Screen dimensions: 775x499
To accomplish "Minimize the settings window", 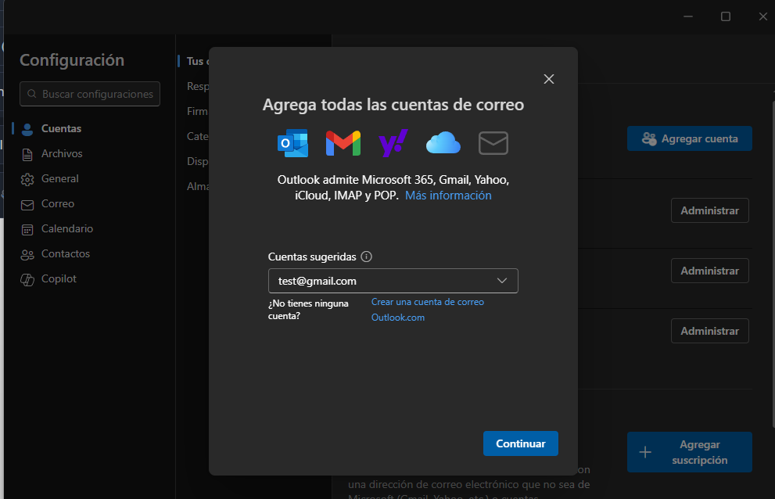I will [688, 16].
